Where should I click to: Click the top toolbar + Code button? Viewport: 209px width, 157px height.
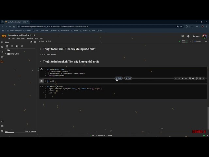[x=41, y=41]
